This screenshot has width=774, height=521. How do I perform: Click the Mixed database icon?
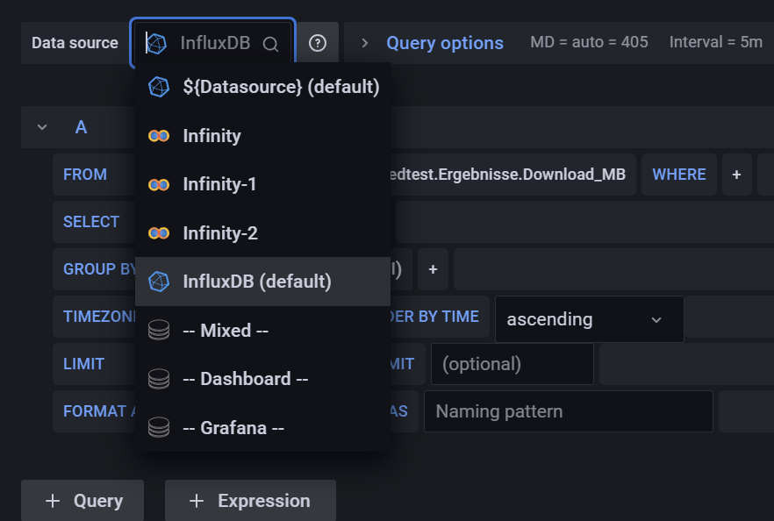tap(159, 331)
